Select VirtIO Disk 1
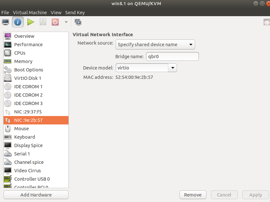The width and height of the screenshot is (270, 202). click(x=36, y=78)
